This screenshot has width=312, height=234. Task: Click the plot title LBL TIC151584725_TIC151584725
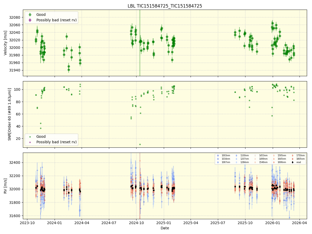tap(165, 6)
